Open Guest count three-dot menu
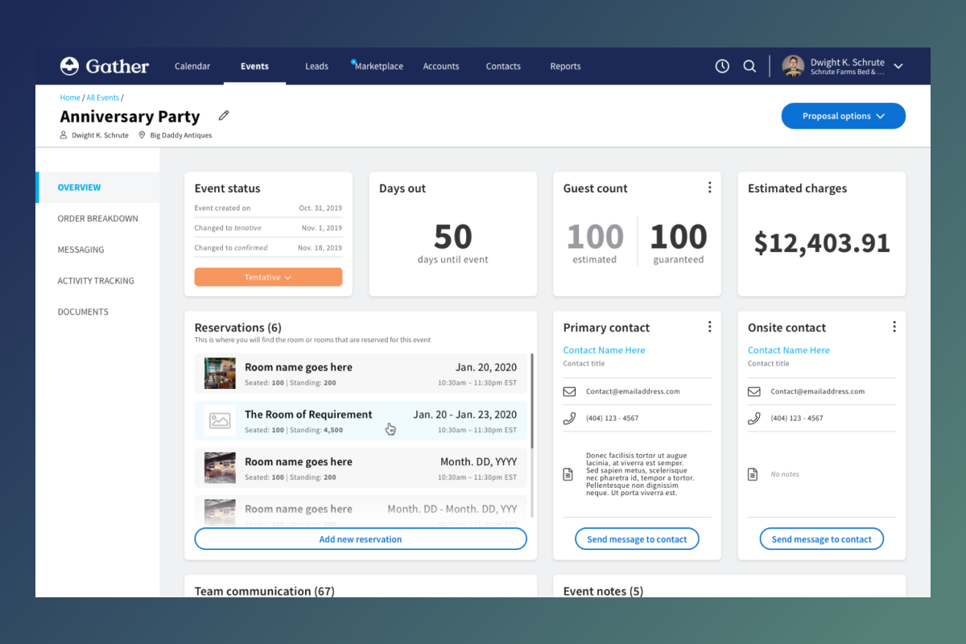The image size is (966, 644). pos(709,188)
